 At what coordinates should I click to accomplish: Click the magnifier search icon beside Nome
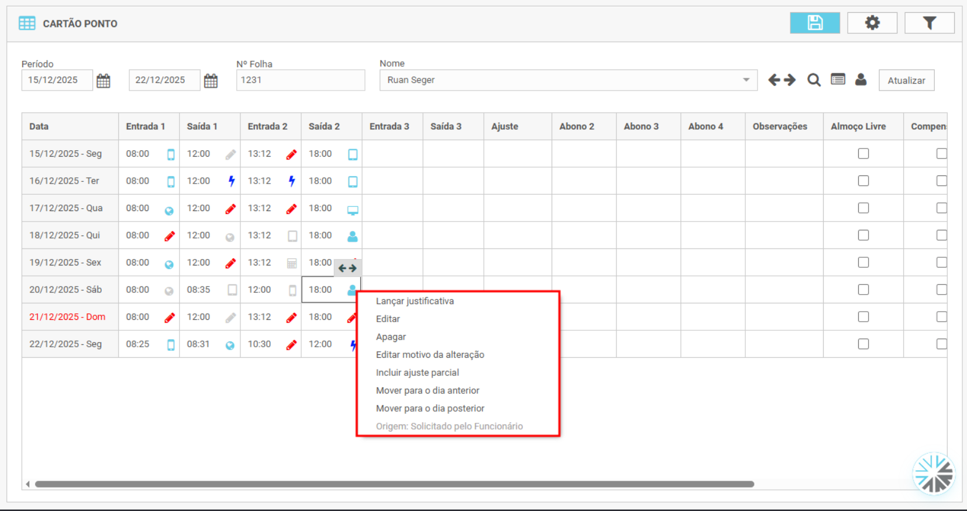pos(813,80)
